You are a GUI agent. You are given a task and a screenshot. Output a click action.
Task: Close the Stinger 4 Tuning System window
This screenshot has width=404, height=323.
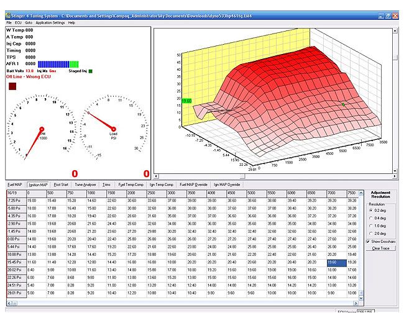coord(395,16)
